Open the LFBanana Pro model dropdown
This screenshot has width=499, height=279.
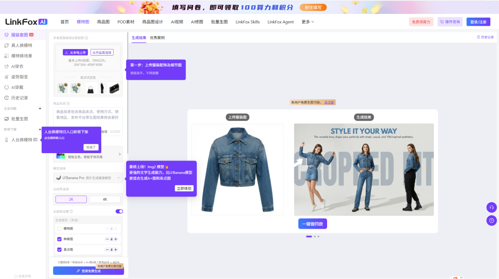(x=88, y=178)
